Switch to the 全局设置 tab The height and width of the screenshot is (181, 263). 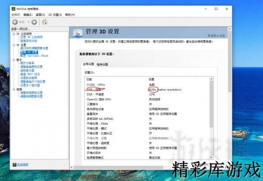click(x=88, y=64)
